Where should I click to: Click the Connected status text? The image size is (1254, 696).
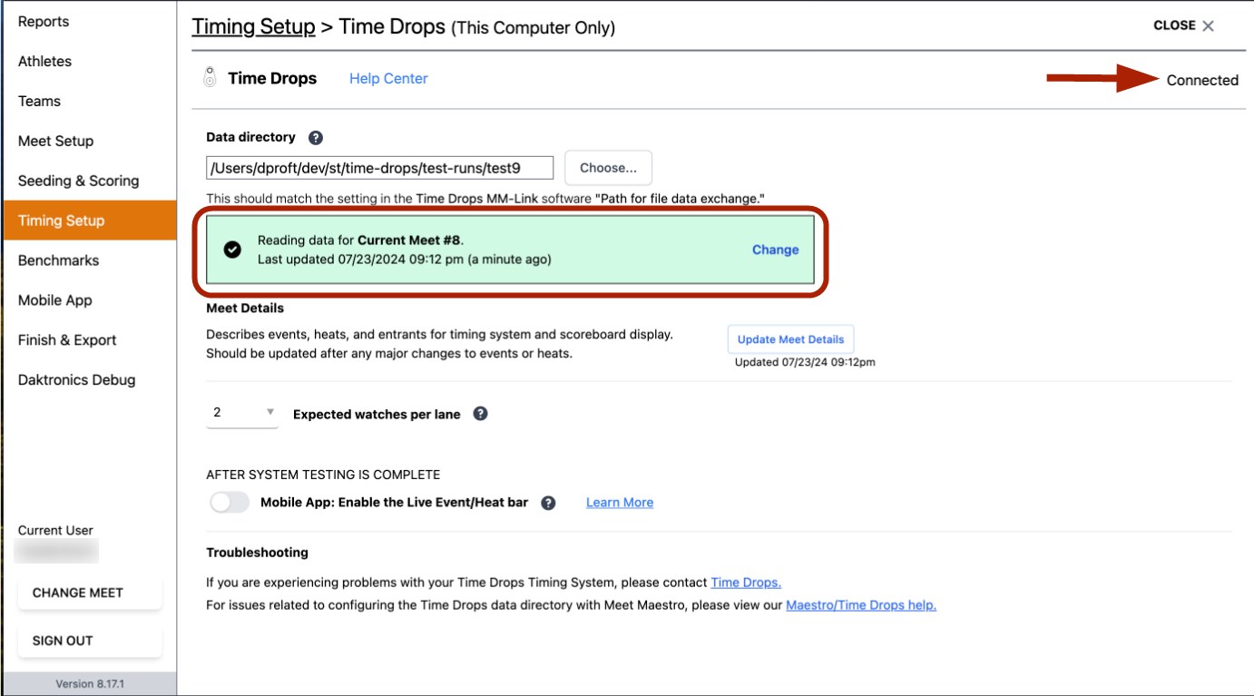(1202, 80)
